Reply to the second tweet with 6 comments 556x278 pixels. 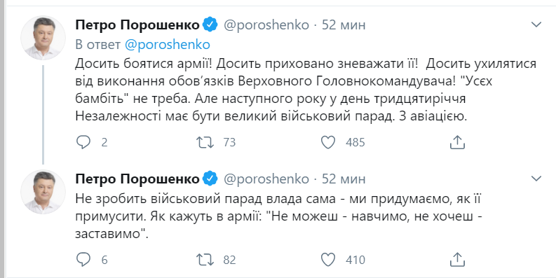[x=83, y=260]
